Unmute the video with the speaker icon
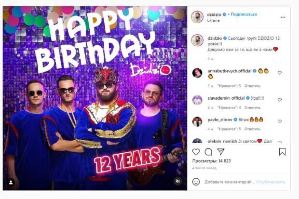Image resolution: width=299 pixels, height=199 pixels. coord(177,182)
